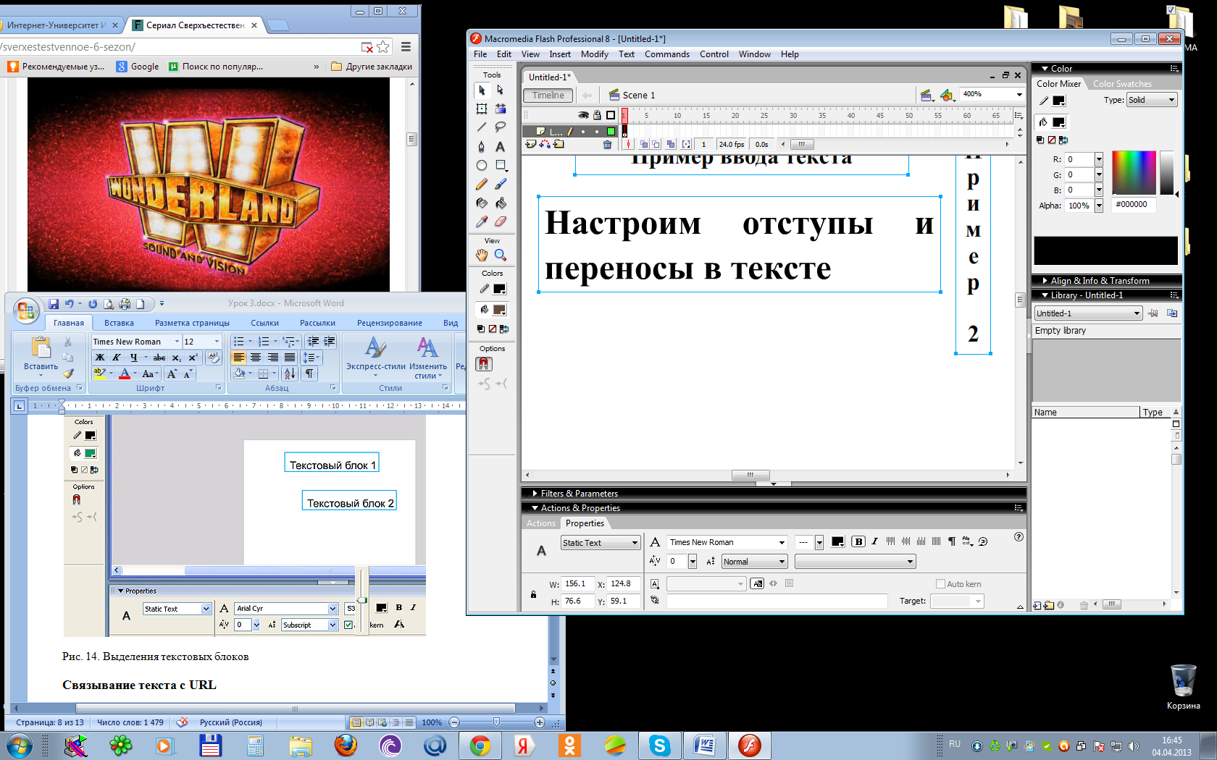1217x760 pixels.
Task: Open the font size 12 dropdown in Word
Action: pos(217,342)
